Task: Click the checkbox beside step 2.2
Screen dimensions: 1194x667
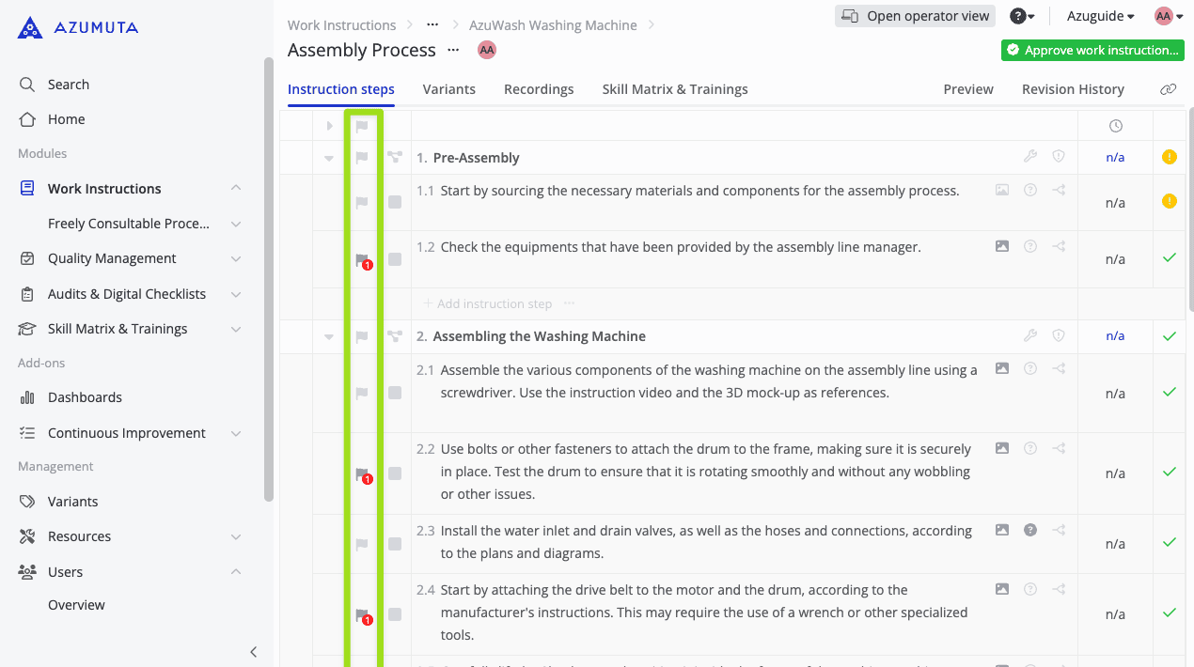Action: pos(395,473)
